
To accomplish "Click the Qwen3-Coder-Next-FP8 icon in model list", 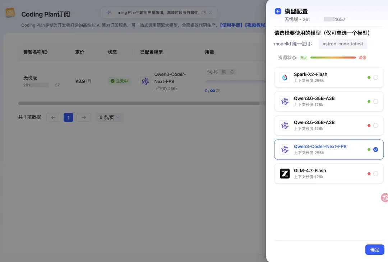I will click(285, 149).
